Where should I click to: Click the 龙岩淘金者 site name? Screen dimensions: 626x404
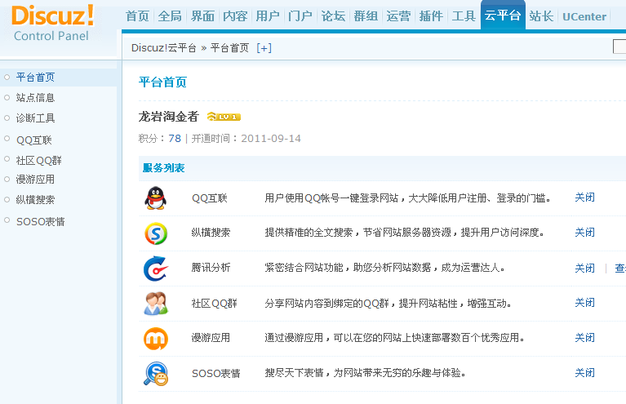(169, 117)
